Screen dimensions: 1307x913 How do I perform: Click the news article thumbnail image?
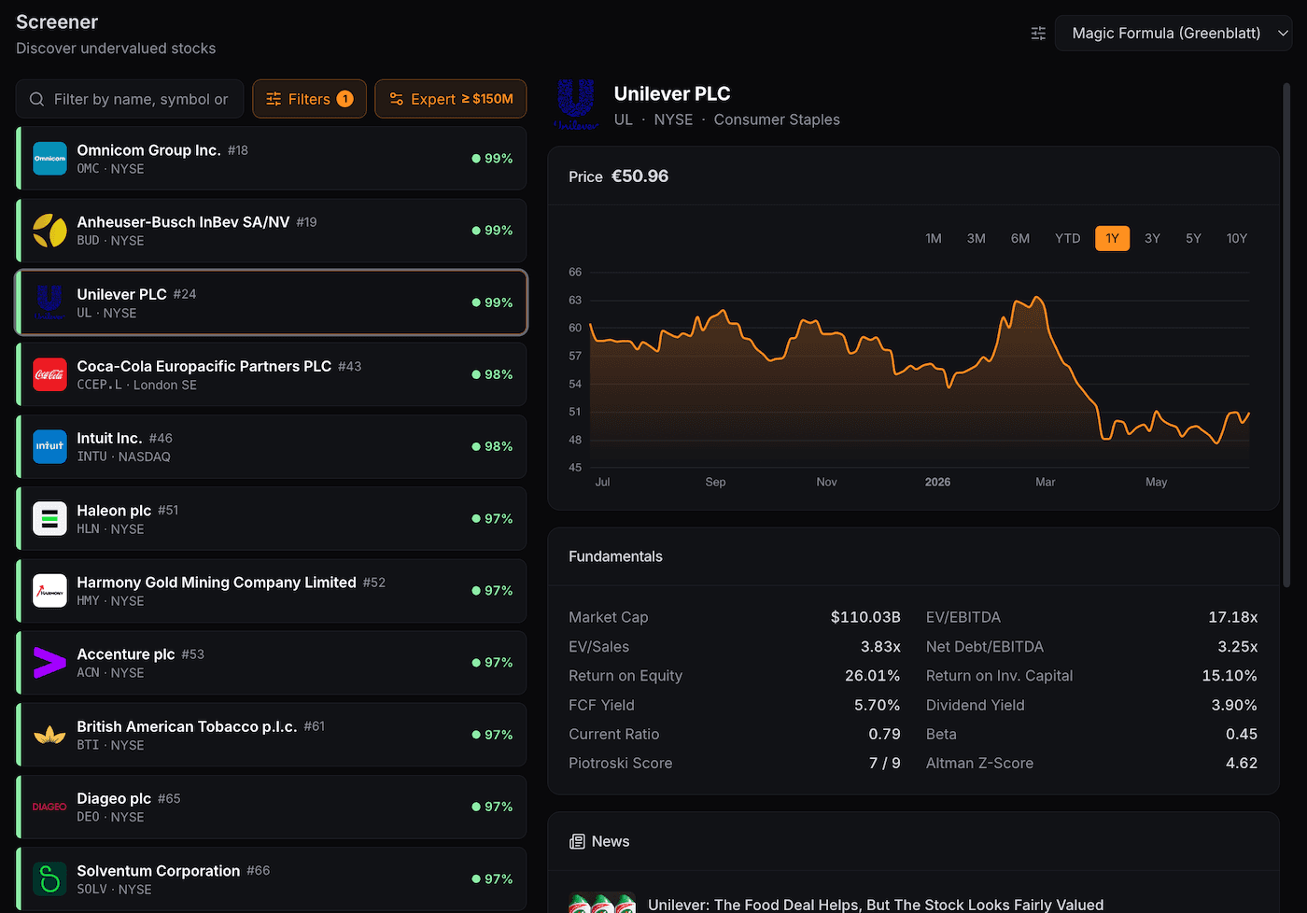tap(602, 903)
